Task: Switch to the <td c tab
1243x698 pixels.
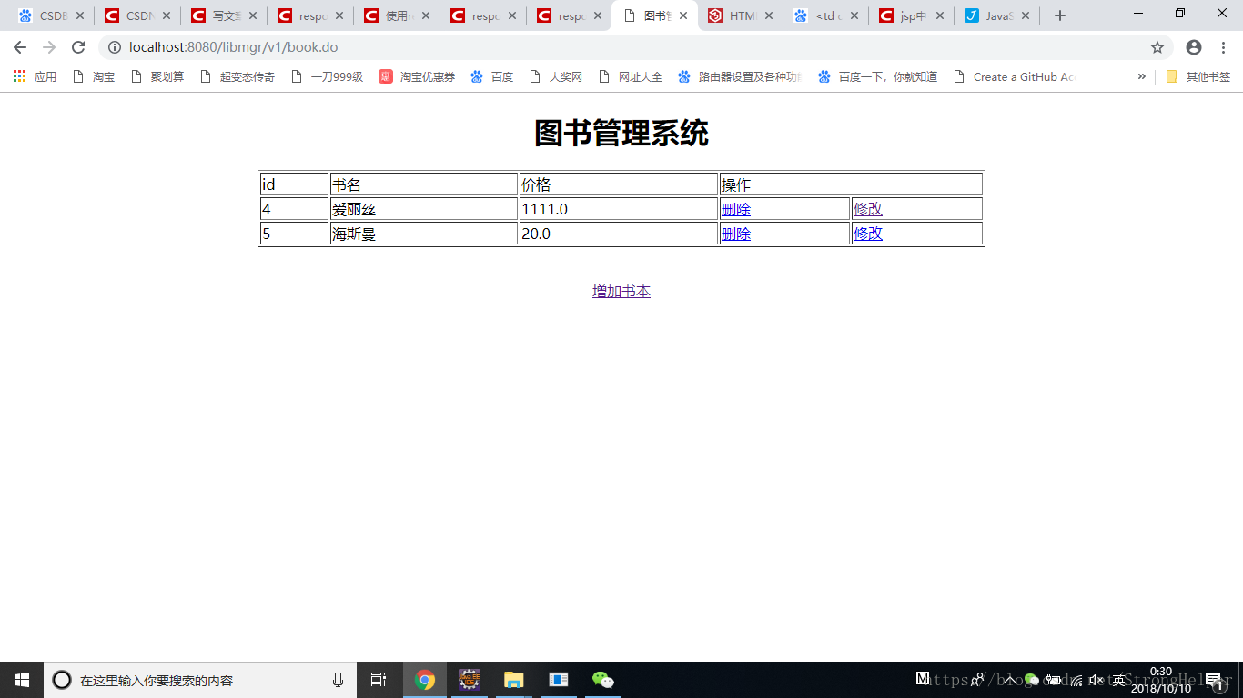Action: pyautogui.click(x=826, y=15)
